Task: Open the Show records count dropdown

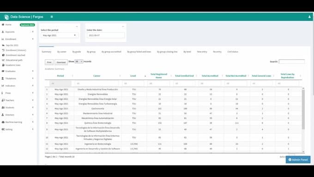Action: (x=78, y=61)
